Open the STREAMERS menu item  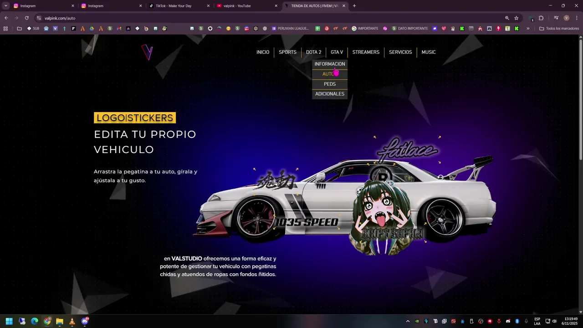point(366,52)
